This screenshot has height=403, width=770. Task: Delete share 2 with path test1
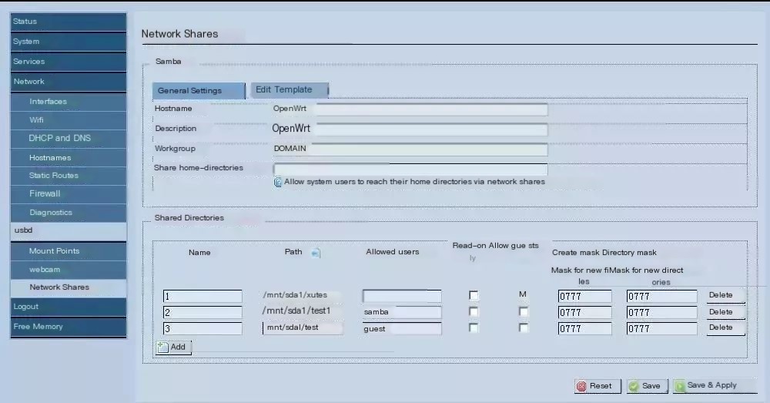pyautogui.click(x=725, y=312)
